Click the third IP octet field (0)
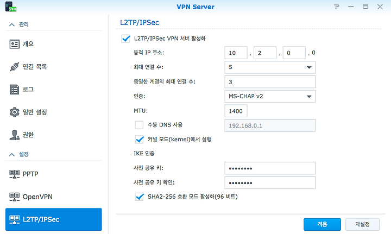Screen dimensions: 391x234 (294, 53)
